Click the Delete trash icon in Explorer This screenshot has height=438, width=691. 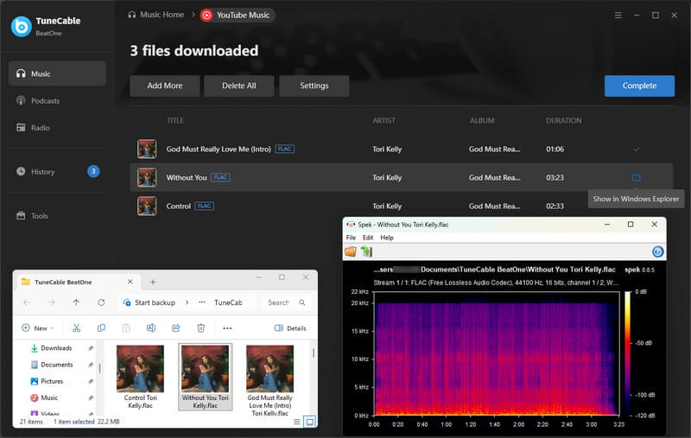200,328
